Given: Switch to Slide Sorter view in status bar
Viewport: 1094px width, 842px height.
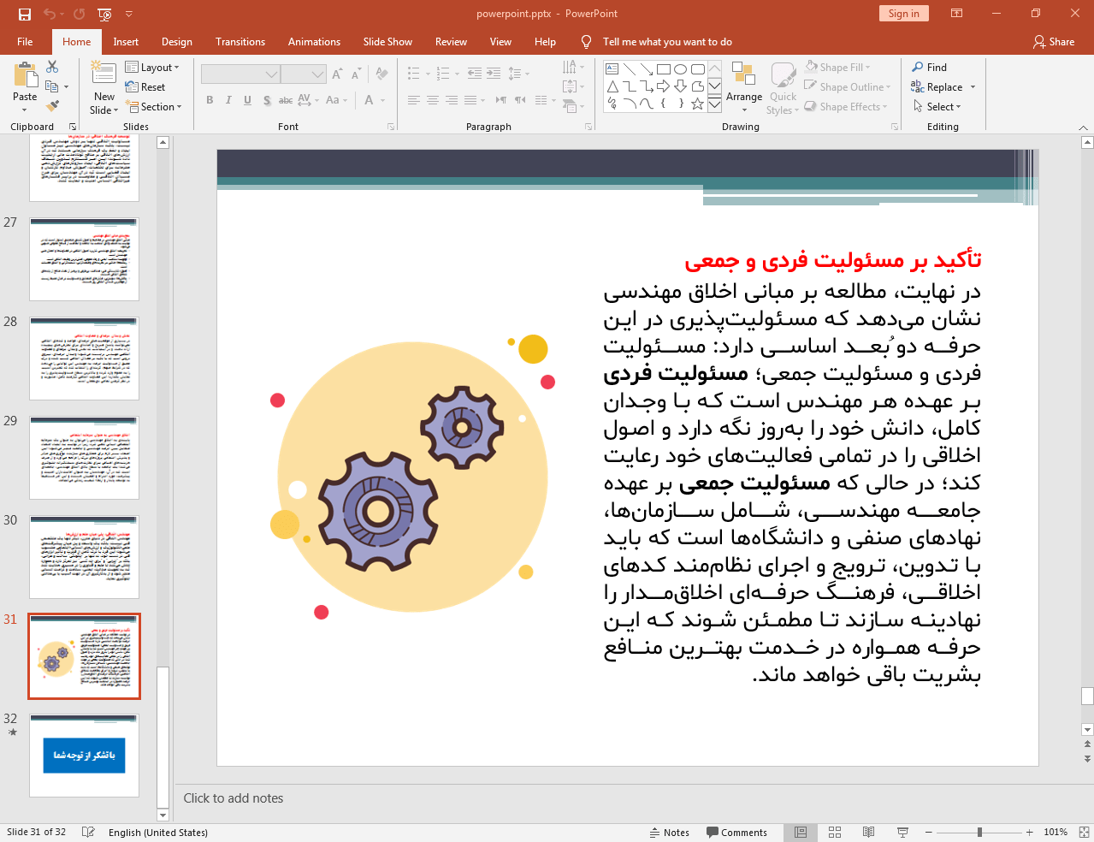Looking at the screenshot, I should point(834,832).
